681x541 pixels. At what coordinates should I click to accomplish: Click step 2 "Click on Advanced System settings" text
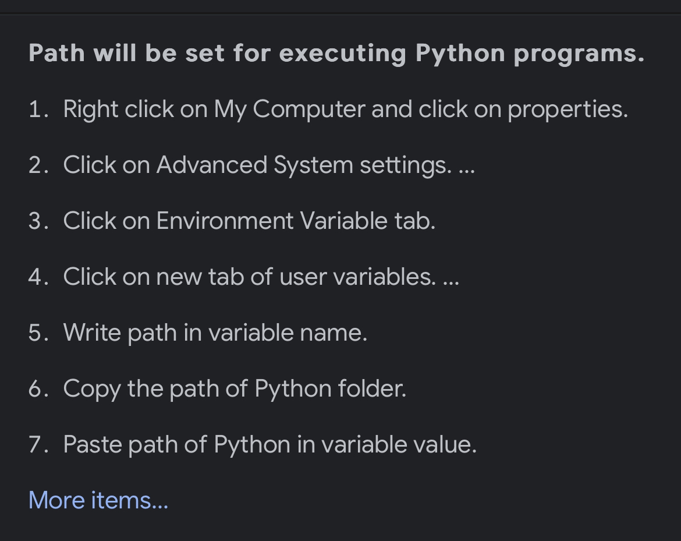[256, 165]
